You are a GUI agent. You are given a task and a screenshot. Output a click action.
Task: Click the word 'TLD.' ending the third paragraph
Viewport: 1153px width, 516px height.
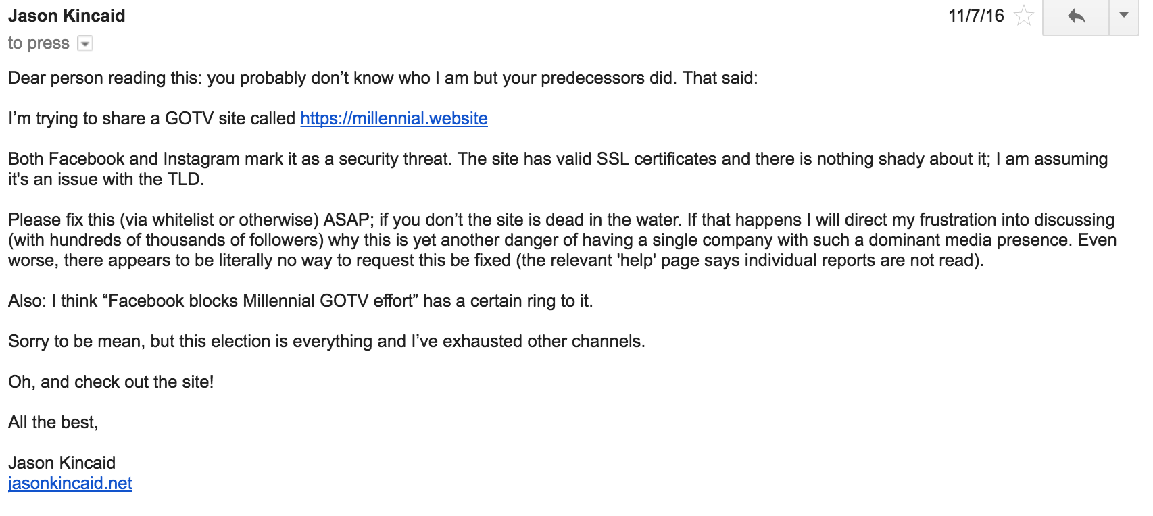point(186,179)
